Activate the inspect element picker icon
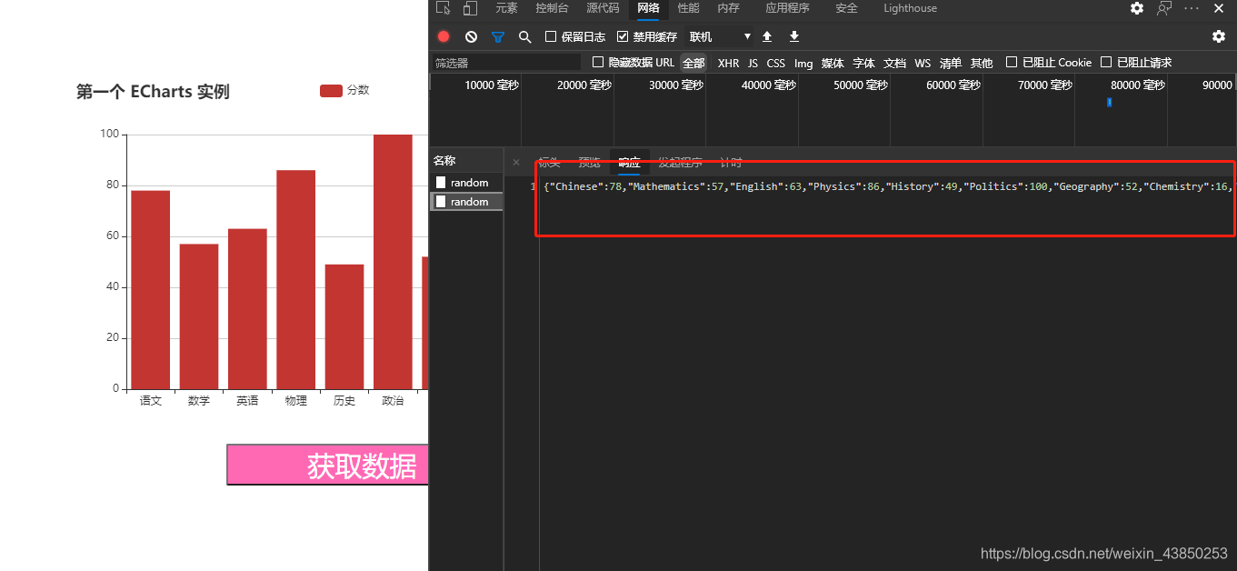Image resolution: width=1237 pixels, height=571 pixels. (x=444, y=8)
